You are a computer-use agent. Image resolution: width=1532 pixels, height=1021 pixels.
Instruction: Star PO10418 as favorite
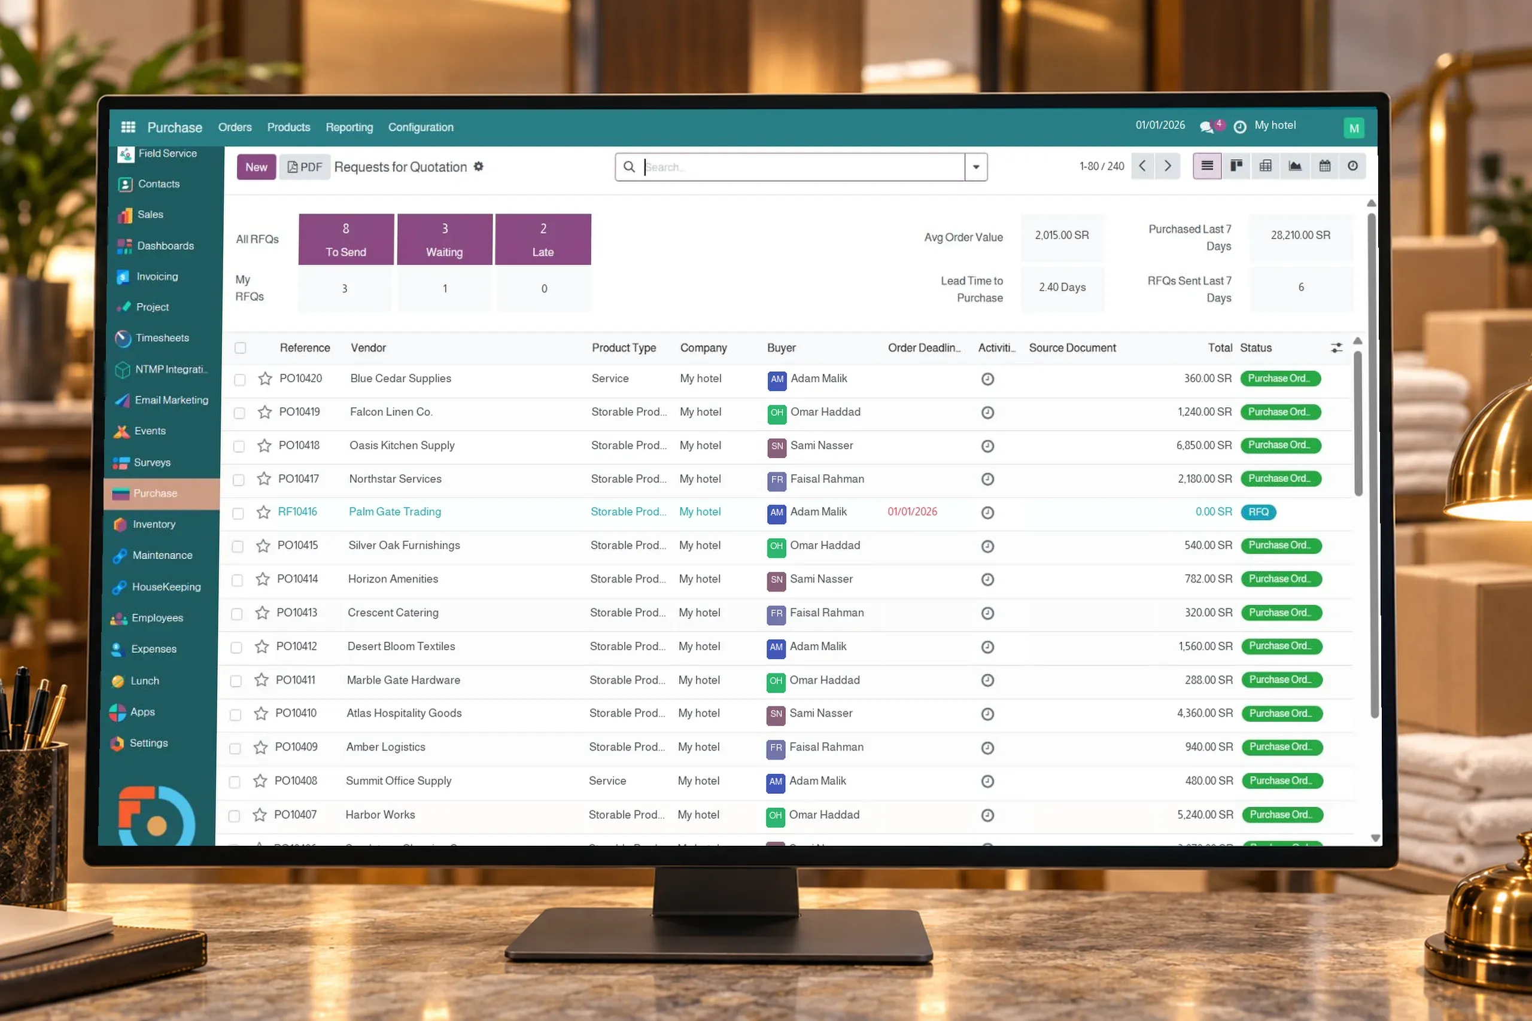coord(264,446)
